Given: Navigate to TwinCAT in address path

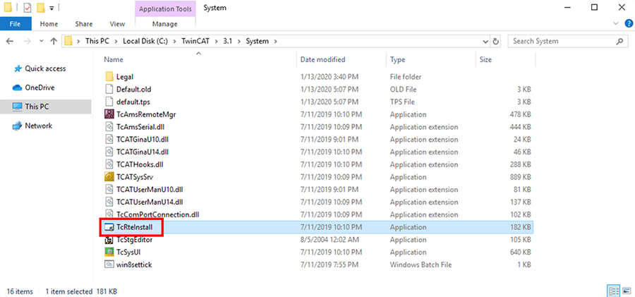Looking at the screenshot, I should click(196, 42).
